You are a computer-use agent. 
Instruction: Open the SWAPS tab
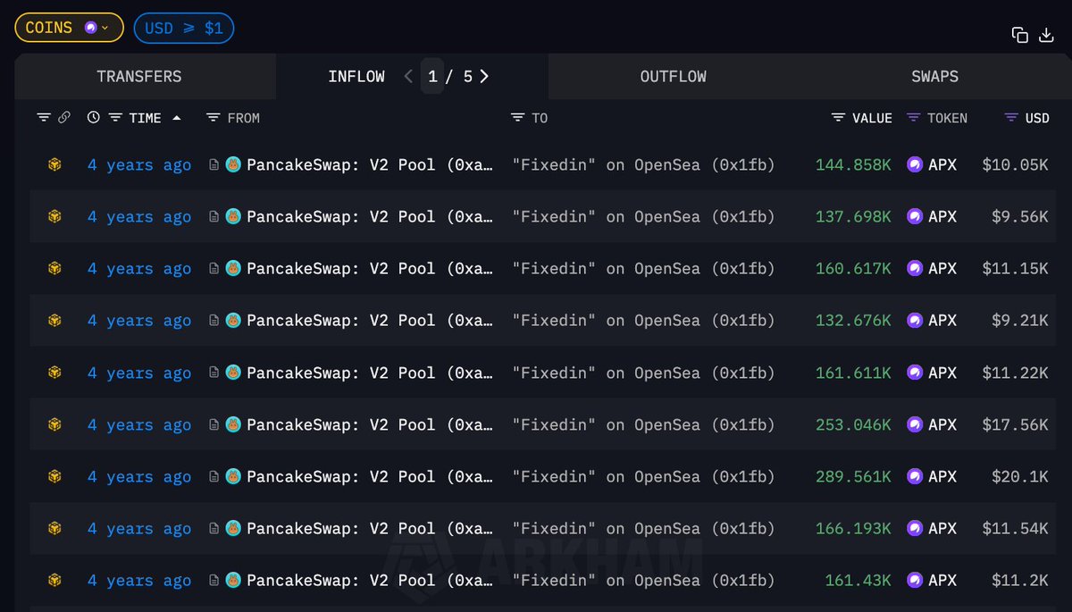(934, 77)
